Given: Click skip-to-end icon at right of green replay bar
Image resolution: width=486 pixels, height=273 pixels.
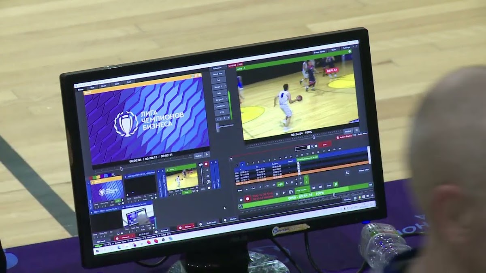Looking at the screenshot, I should pos(371,184).
